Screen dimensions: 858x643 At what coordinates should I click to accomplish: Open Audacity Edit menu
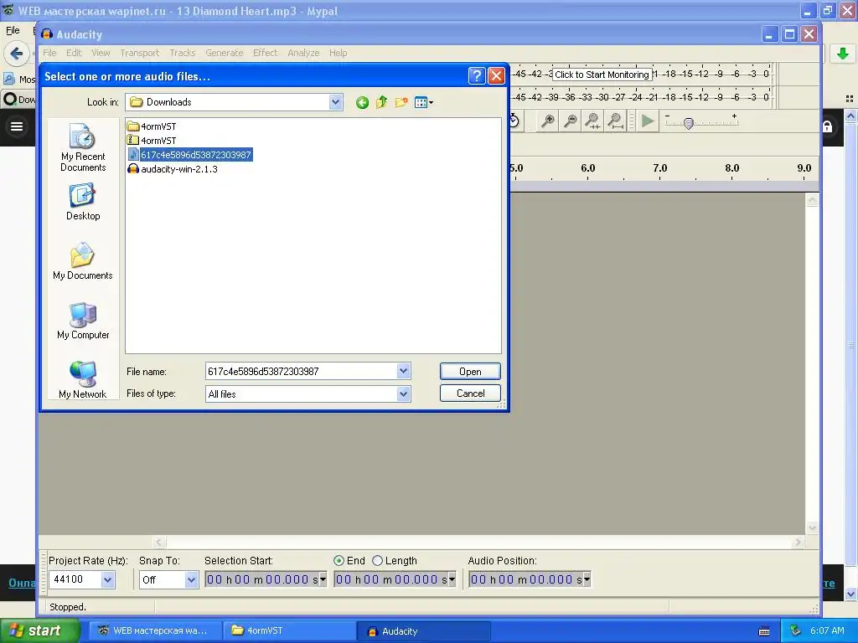click(74, 53)
